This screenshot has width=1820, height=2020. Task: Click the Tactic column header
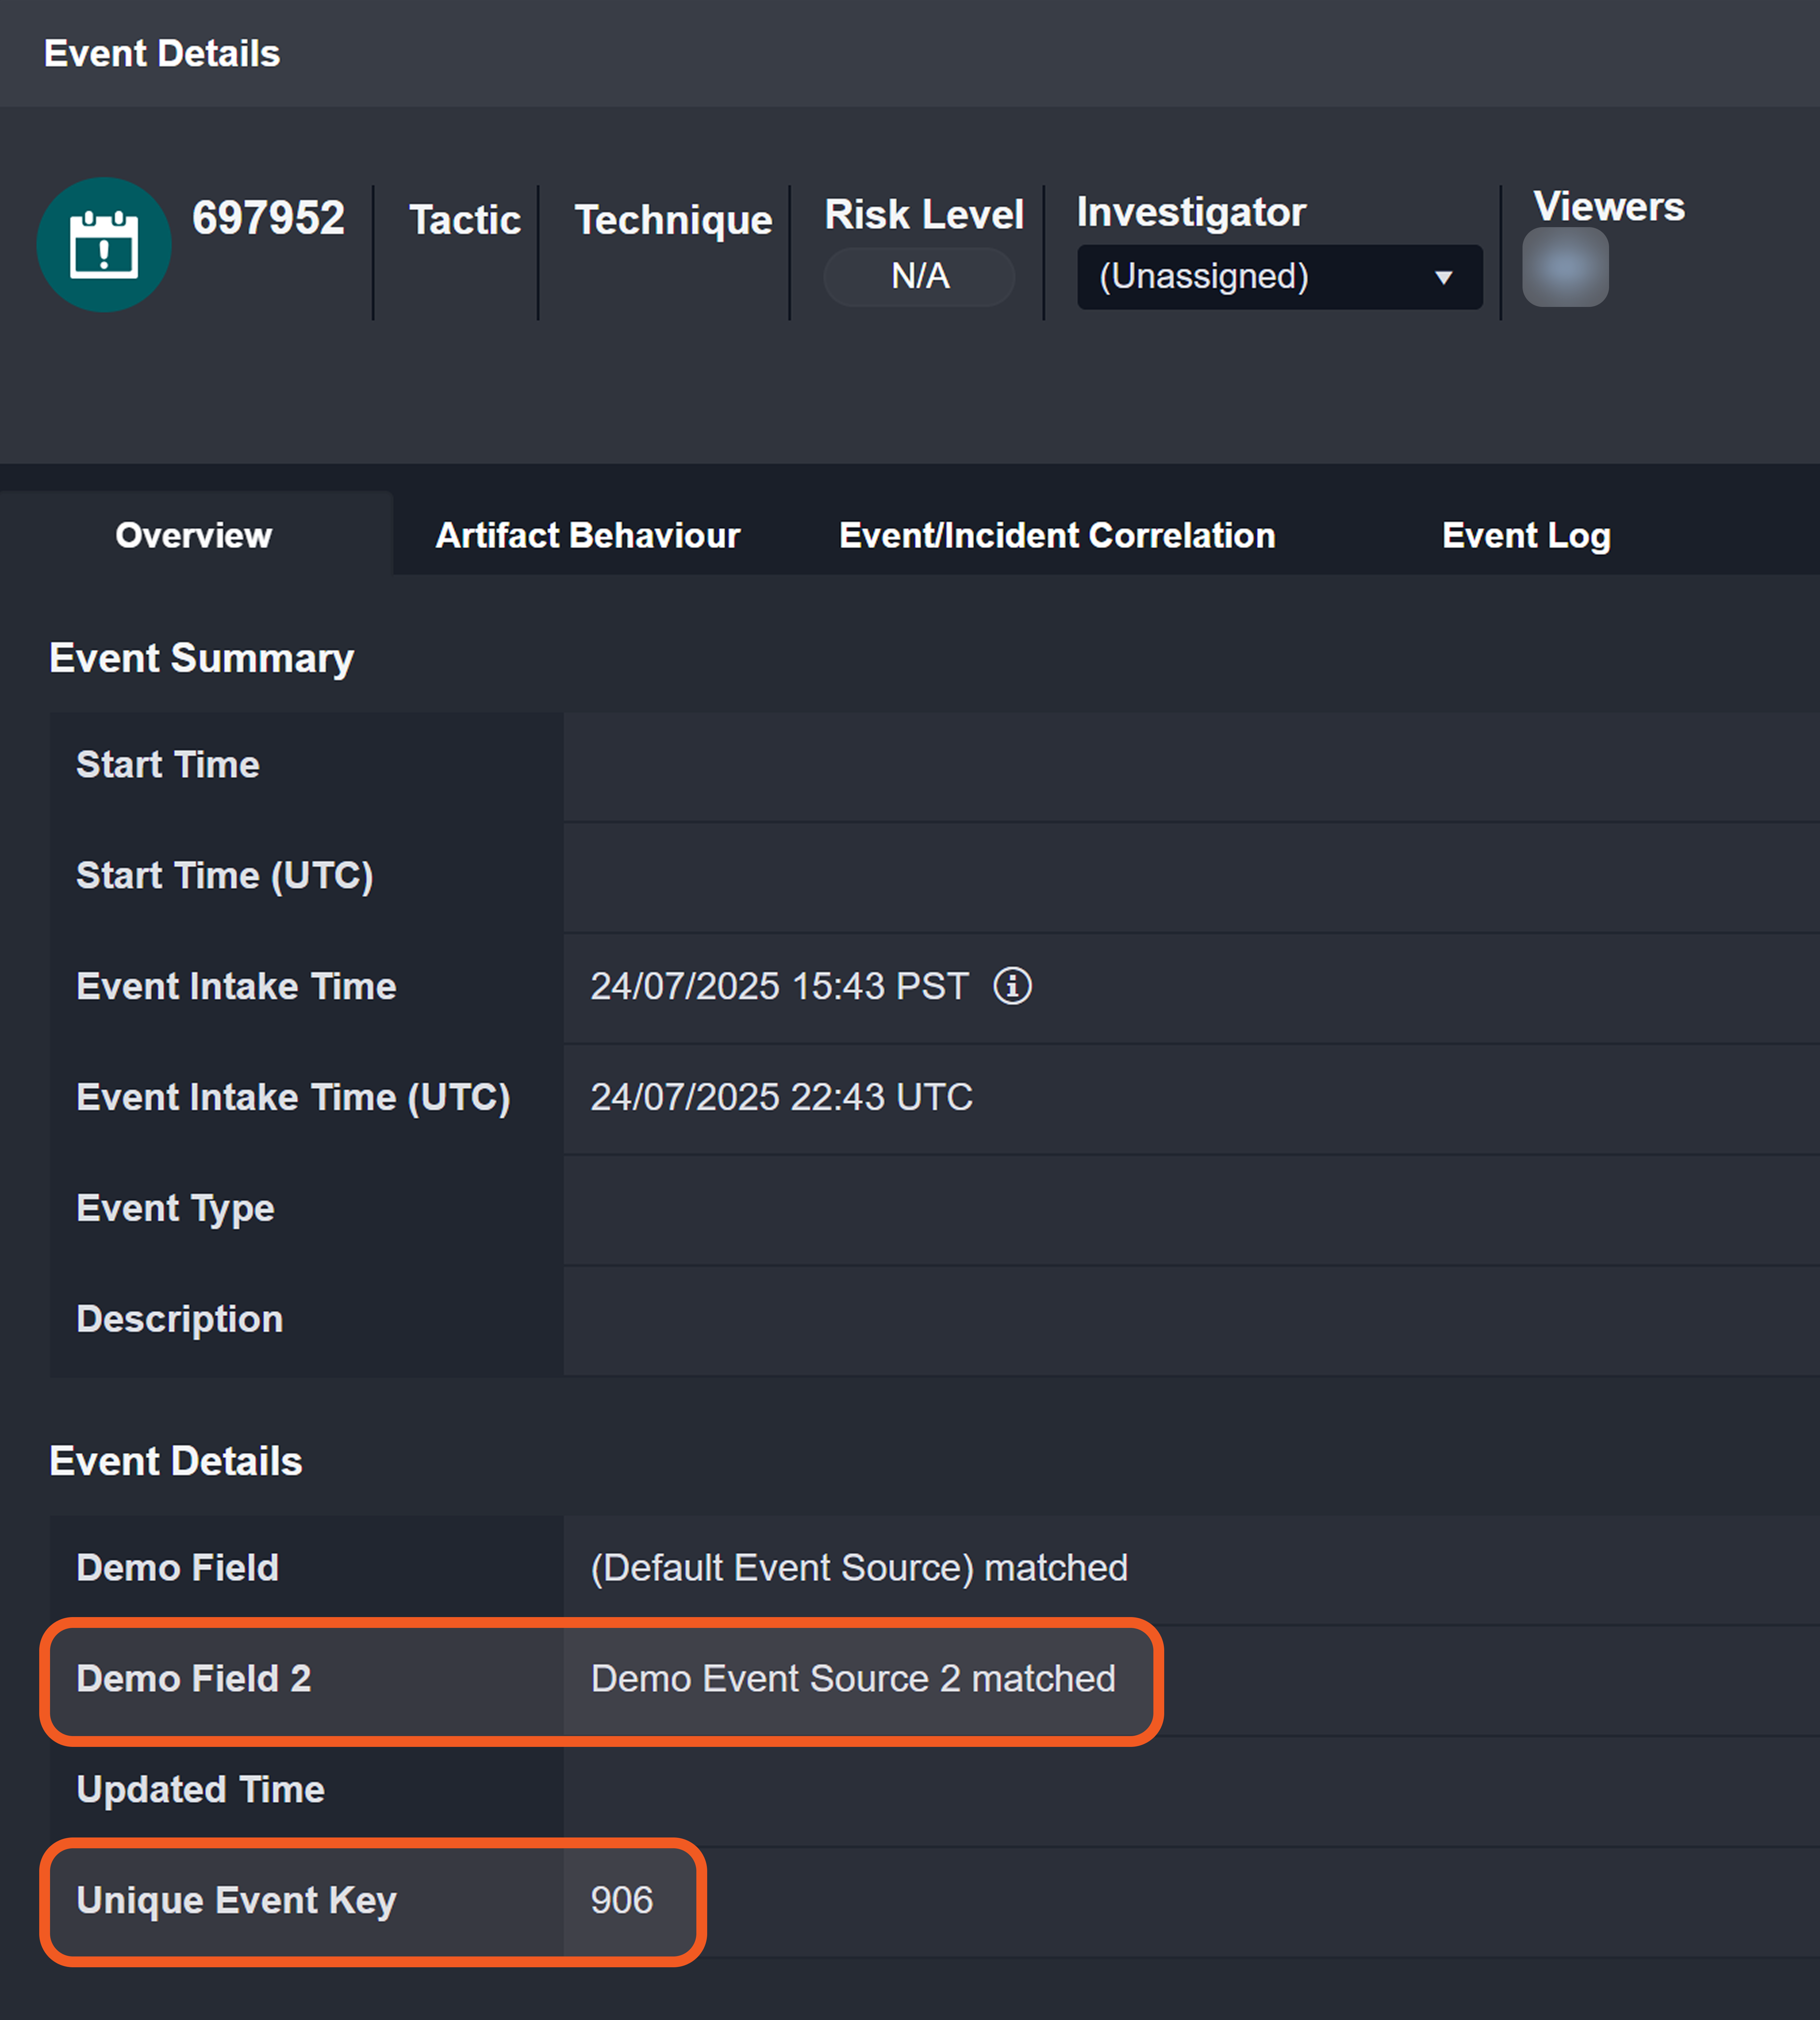pyautogui.click(x=465, y=219)
